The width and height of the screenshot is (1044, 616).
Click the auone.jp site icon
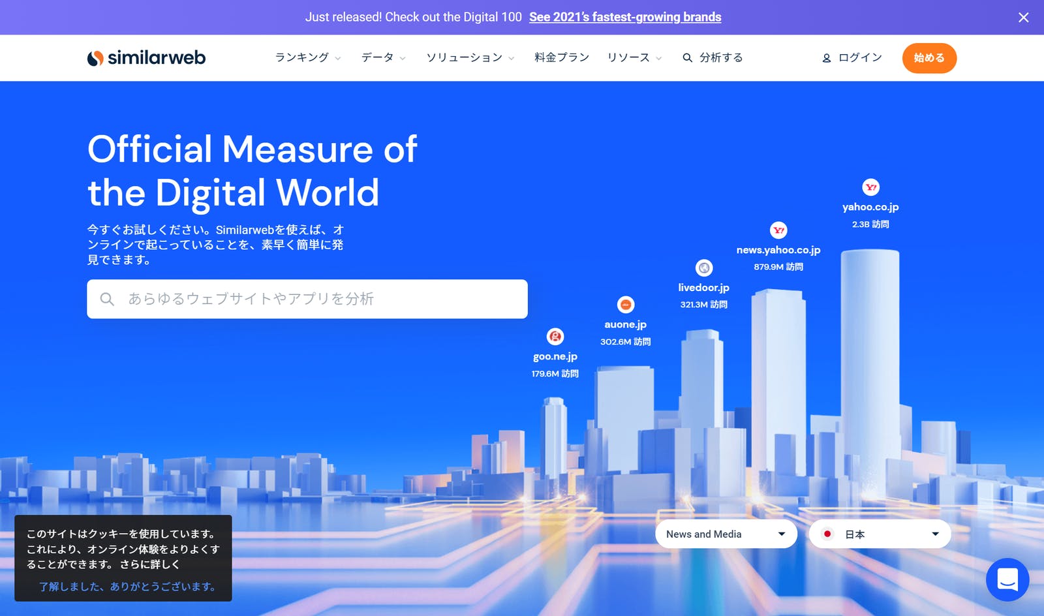click(626, 305)
